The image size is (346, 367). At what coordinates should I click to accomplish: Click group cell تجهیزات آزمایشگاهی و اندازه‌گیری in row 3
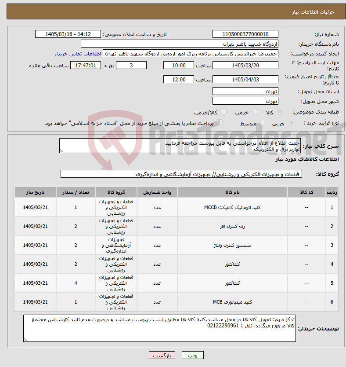pyautogui.click(x=116, y=245)
